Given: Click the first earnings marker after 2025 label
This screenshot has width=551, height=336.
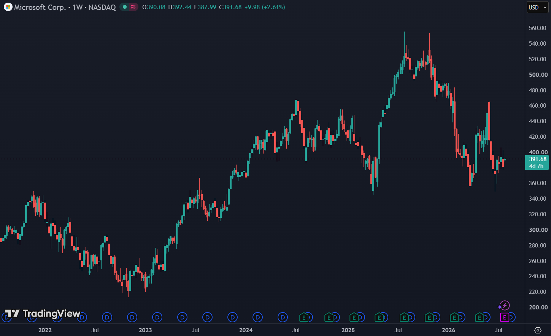Looking at the screenshot, I should tap(354, 317).
